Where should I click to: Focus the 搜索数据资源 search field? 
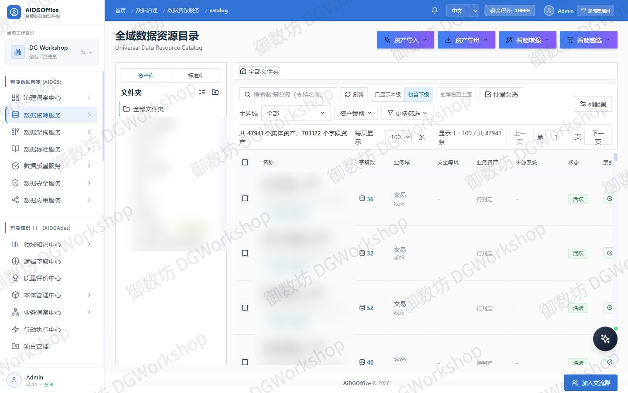click(288, 94)
